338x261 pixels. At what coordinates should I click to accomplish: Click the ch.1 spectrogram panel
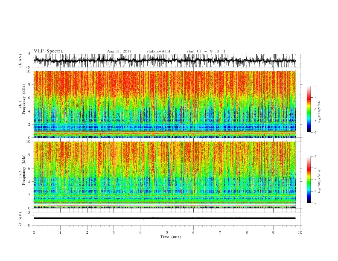[165, 104]
